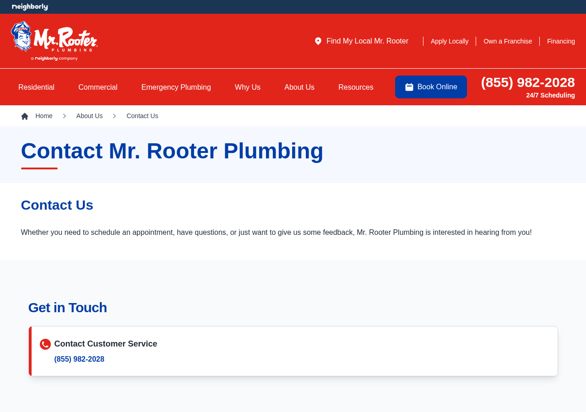This screenshot has height=412, width=586.
Task: Open the Why Us menu
Action: (248, 87)
